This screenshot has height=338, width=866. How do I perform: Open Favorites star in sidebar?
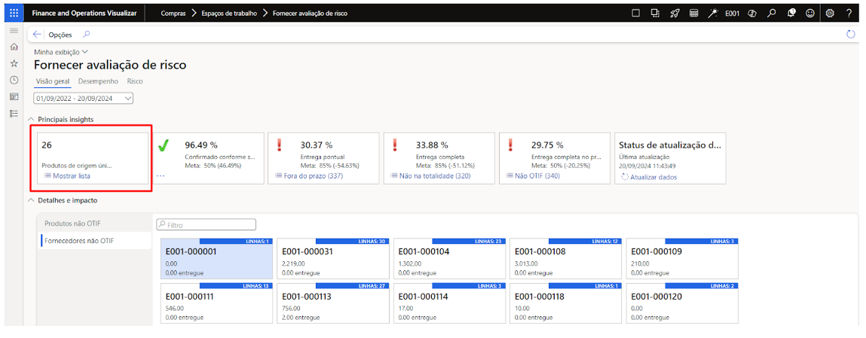pyautogui.click(x=14, y=63)
